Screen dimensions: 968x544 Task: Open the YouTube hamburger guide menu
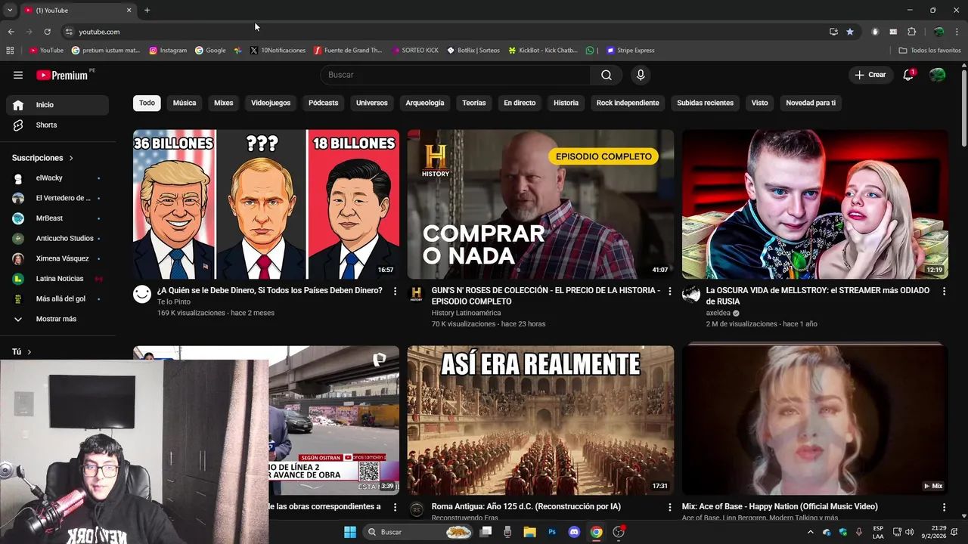click(18, 75)
